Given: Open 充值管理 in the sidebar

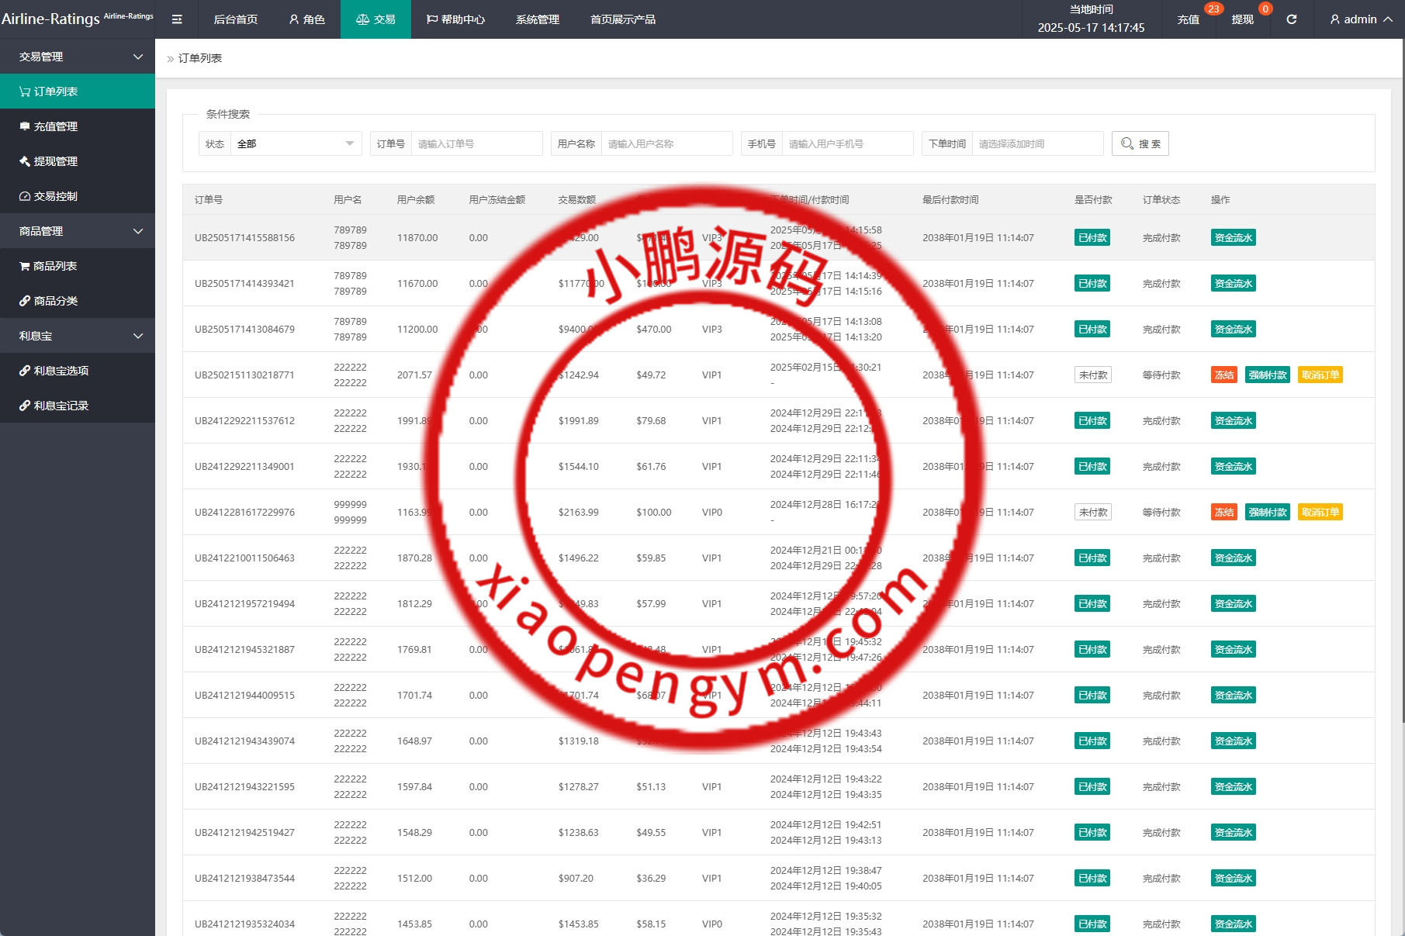Looking at the screenshot, I should point(55,126).
